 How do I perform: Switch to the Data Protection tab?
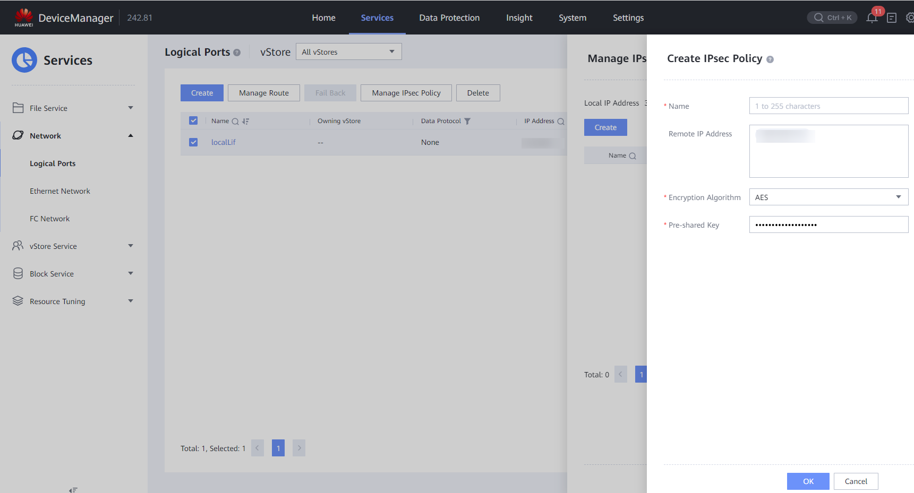click(x=449, y=18)
